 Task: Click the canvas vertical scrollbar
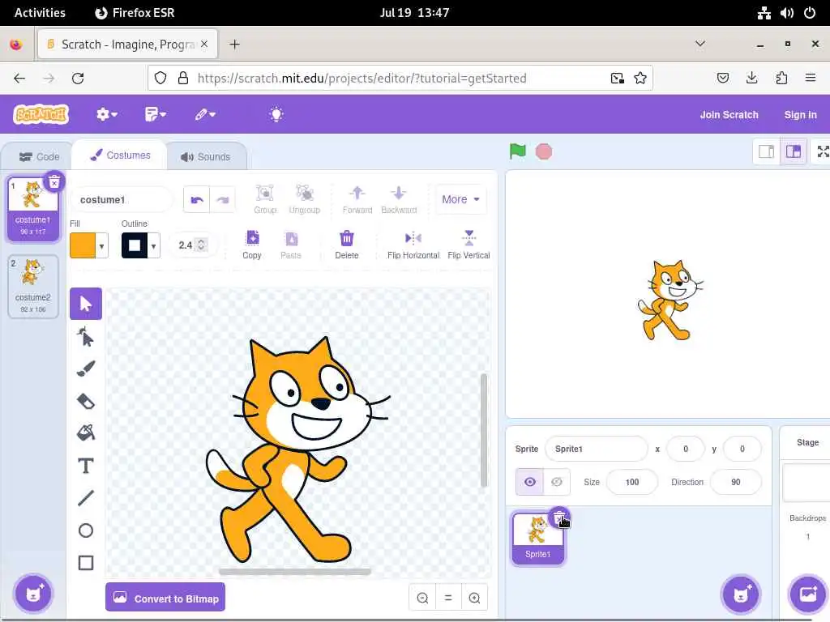[x=484, y=430]
